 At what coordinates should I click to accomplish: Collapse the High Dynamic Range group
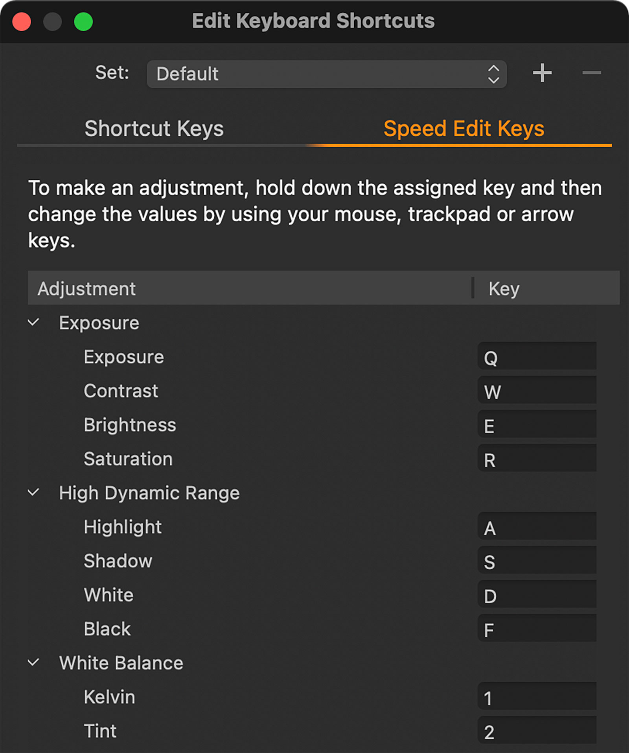tap(34, 493)
